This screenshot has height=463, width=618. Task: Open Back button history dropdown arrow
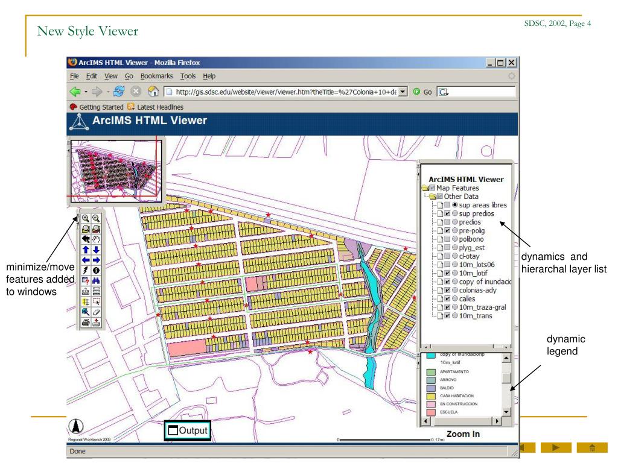[86, 92]
